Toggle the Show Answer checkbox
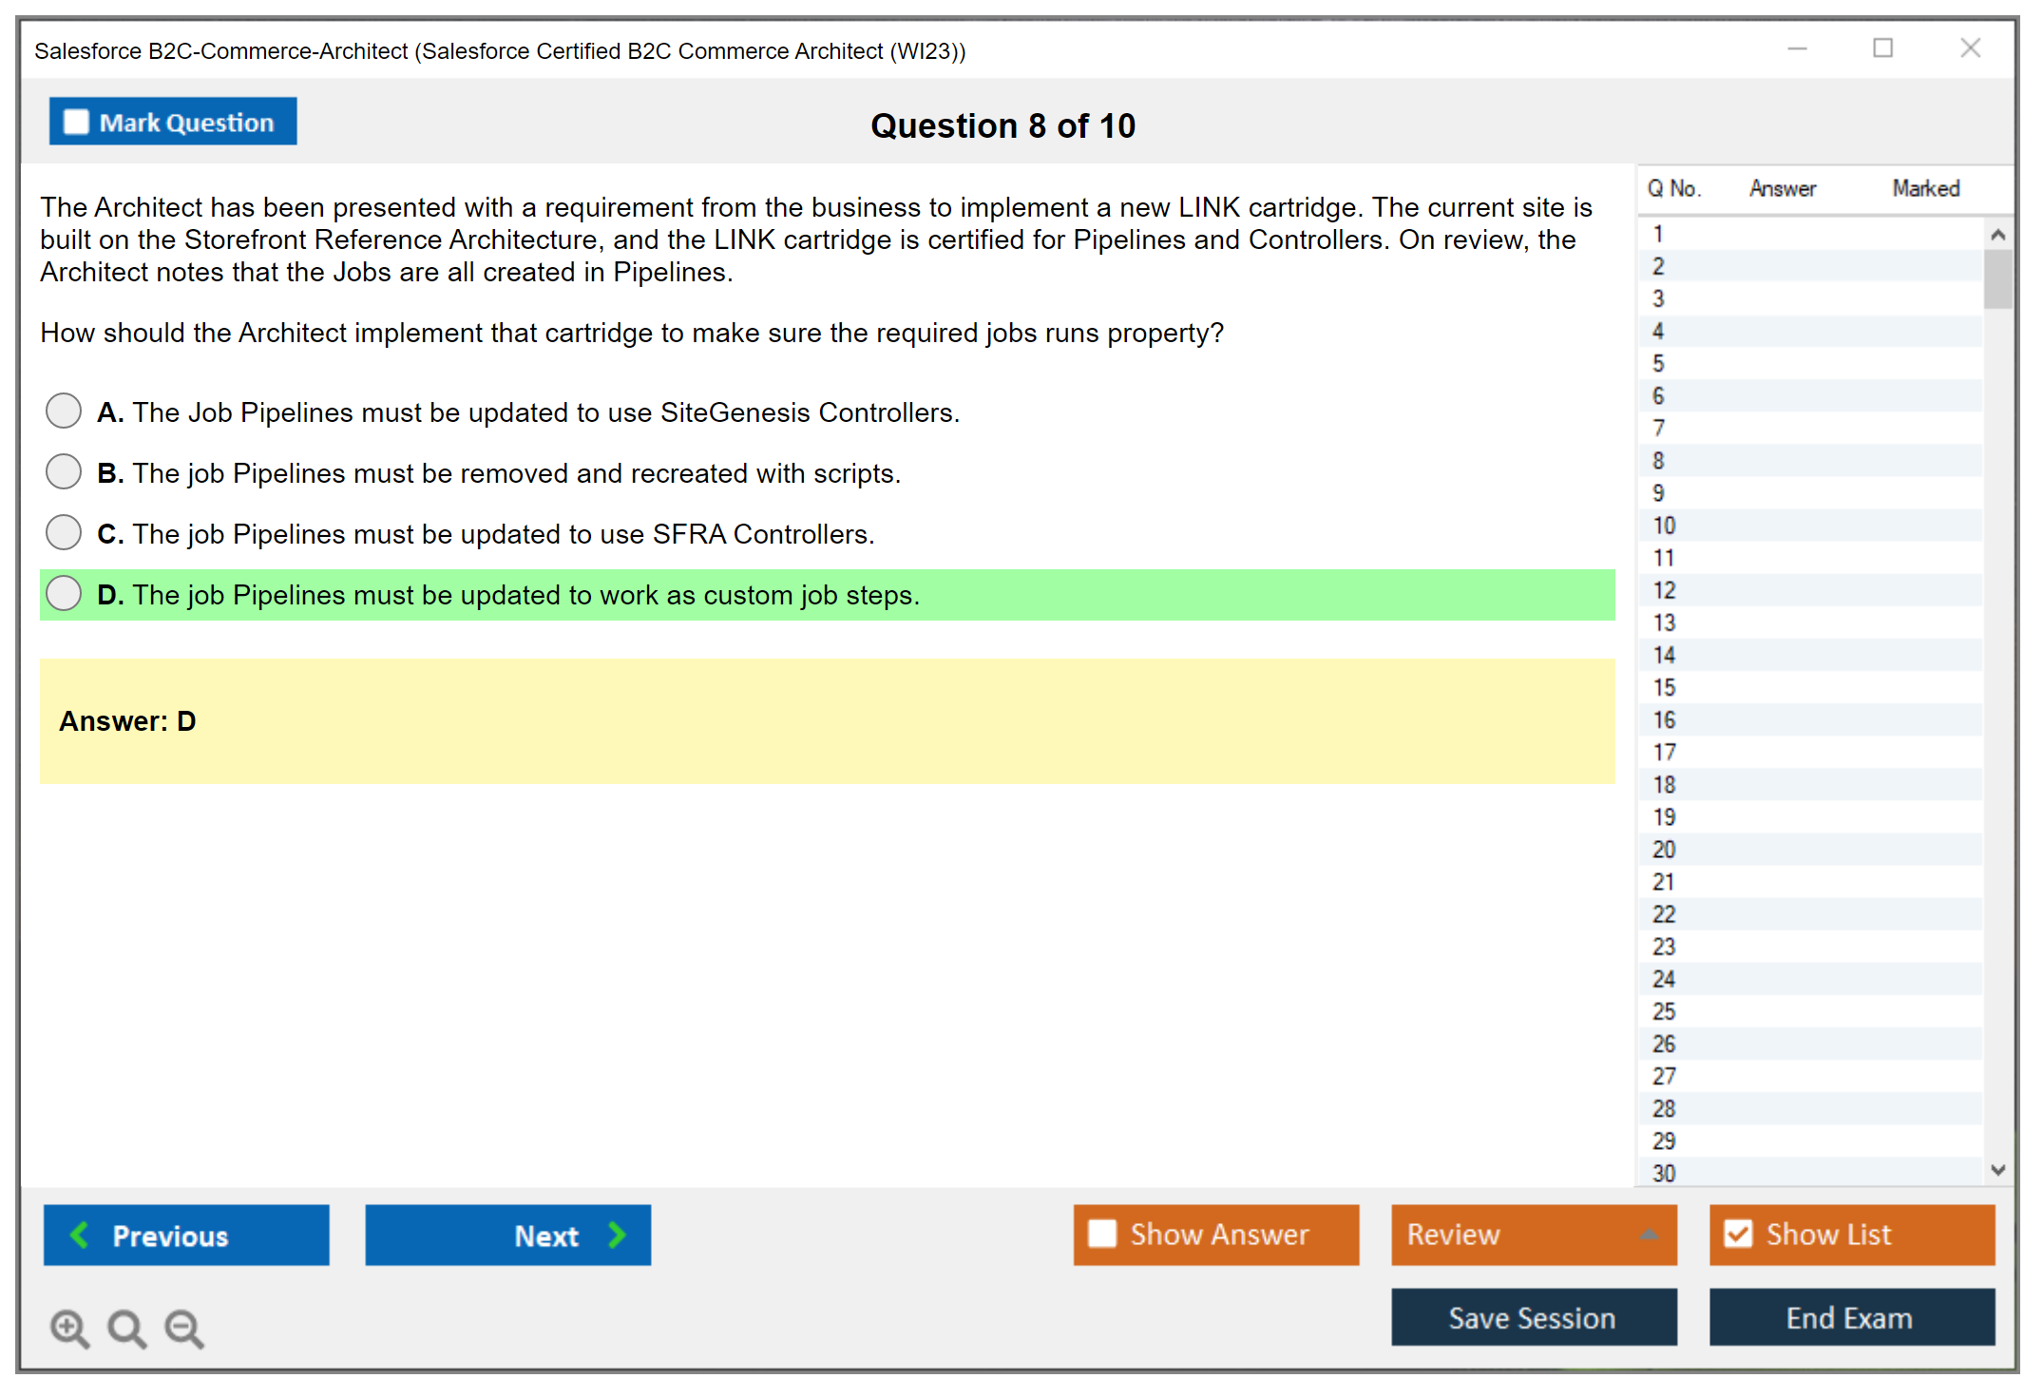This screenshot has height=1397, width=2043. point(1102,1234)
